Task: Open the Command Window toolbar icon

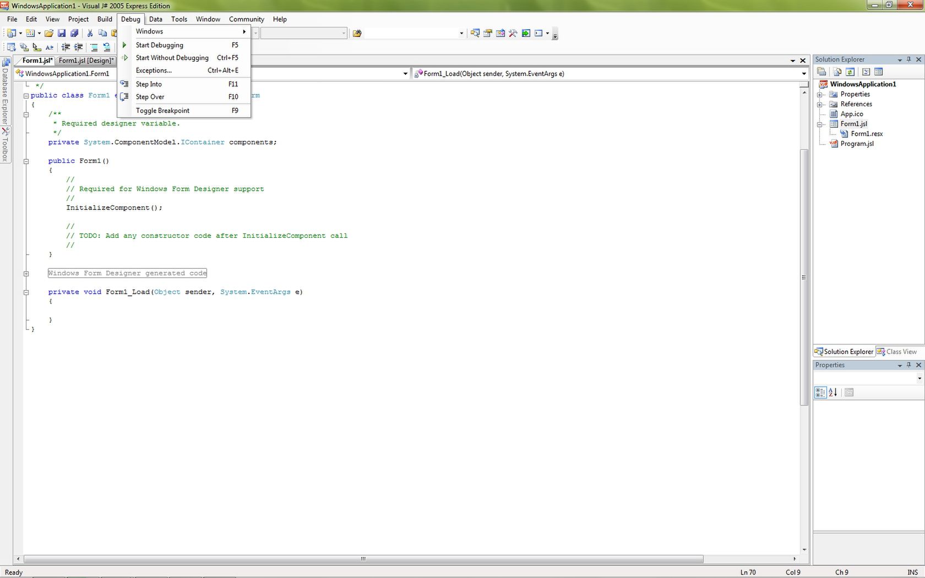Action: pyautogui.click(x=538, y=33)
